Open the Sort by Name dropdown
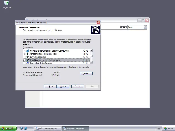 145,27
